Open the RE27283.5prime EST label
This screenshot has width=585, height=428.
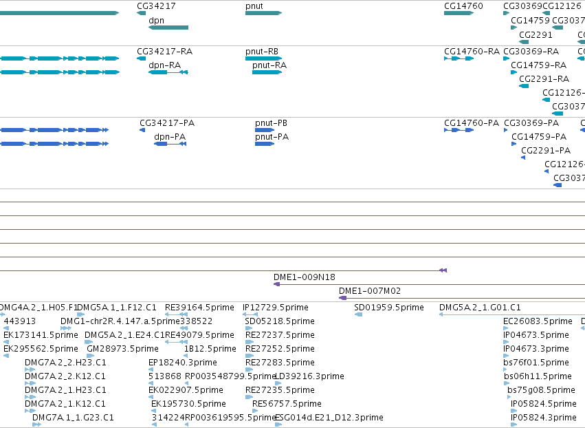[x=280, y=363]
